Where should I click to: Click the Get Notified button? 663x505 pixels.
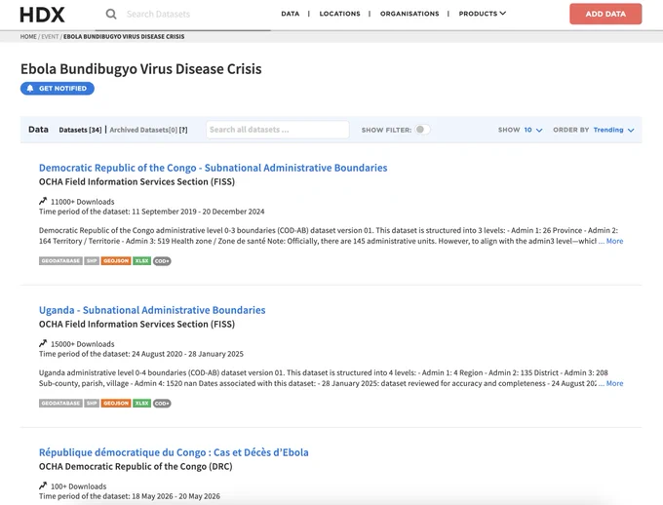pos(58,89)
